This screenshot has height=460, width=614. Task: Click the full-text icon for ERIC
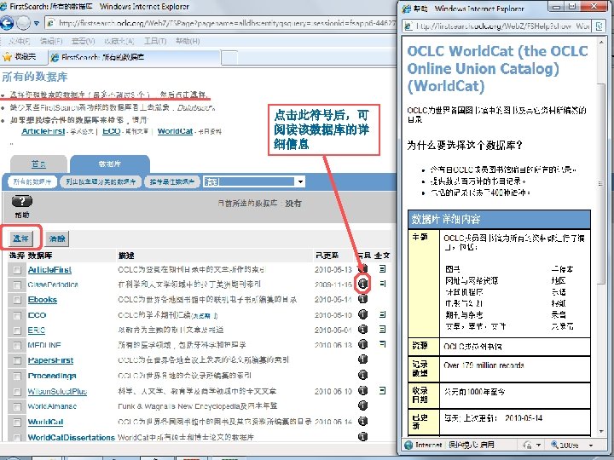tap(383, 329)
